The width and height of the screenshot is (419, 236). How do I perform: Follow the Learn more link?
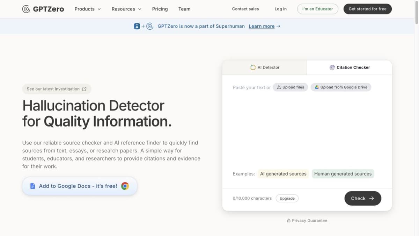point(262,26)
